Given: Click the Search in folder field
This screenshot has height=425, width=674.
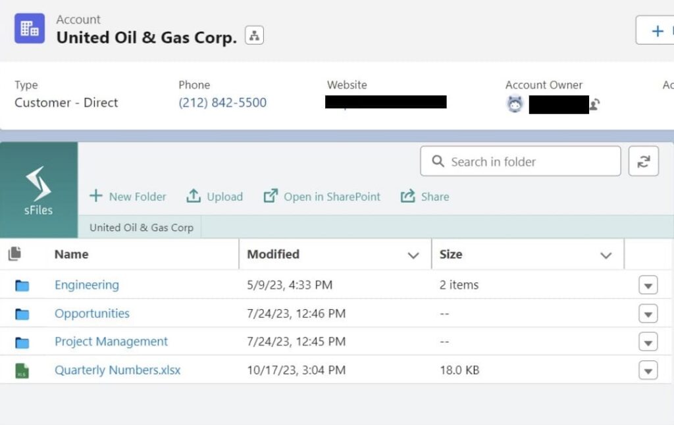Looking at the screenshot, I should [520, 161].
